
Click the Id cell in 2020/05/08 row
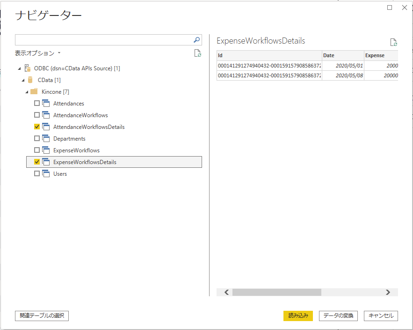pyautogui.click(x=269, y=75)
